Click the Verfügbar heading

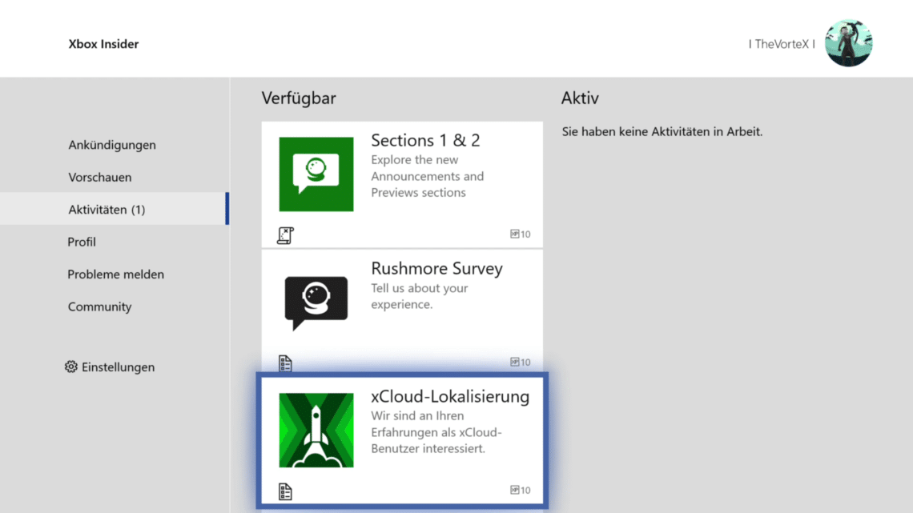point(299,98)
